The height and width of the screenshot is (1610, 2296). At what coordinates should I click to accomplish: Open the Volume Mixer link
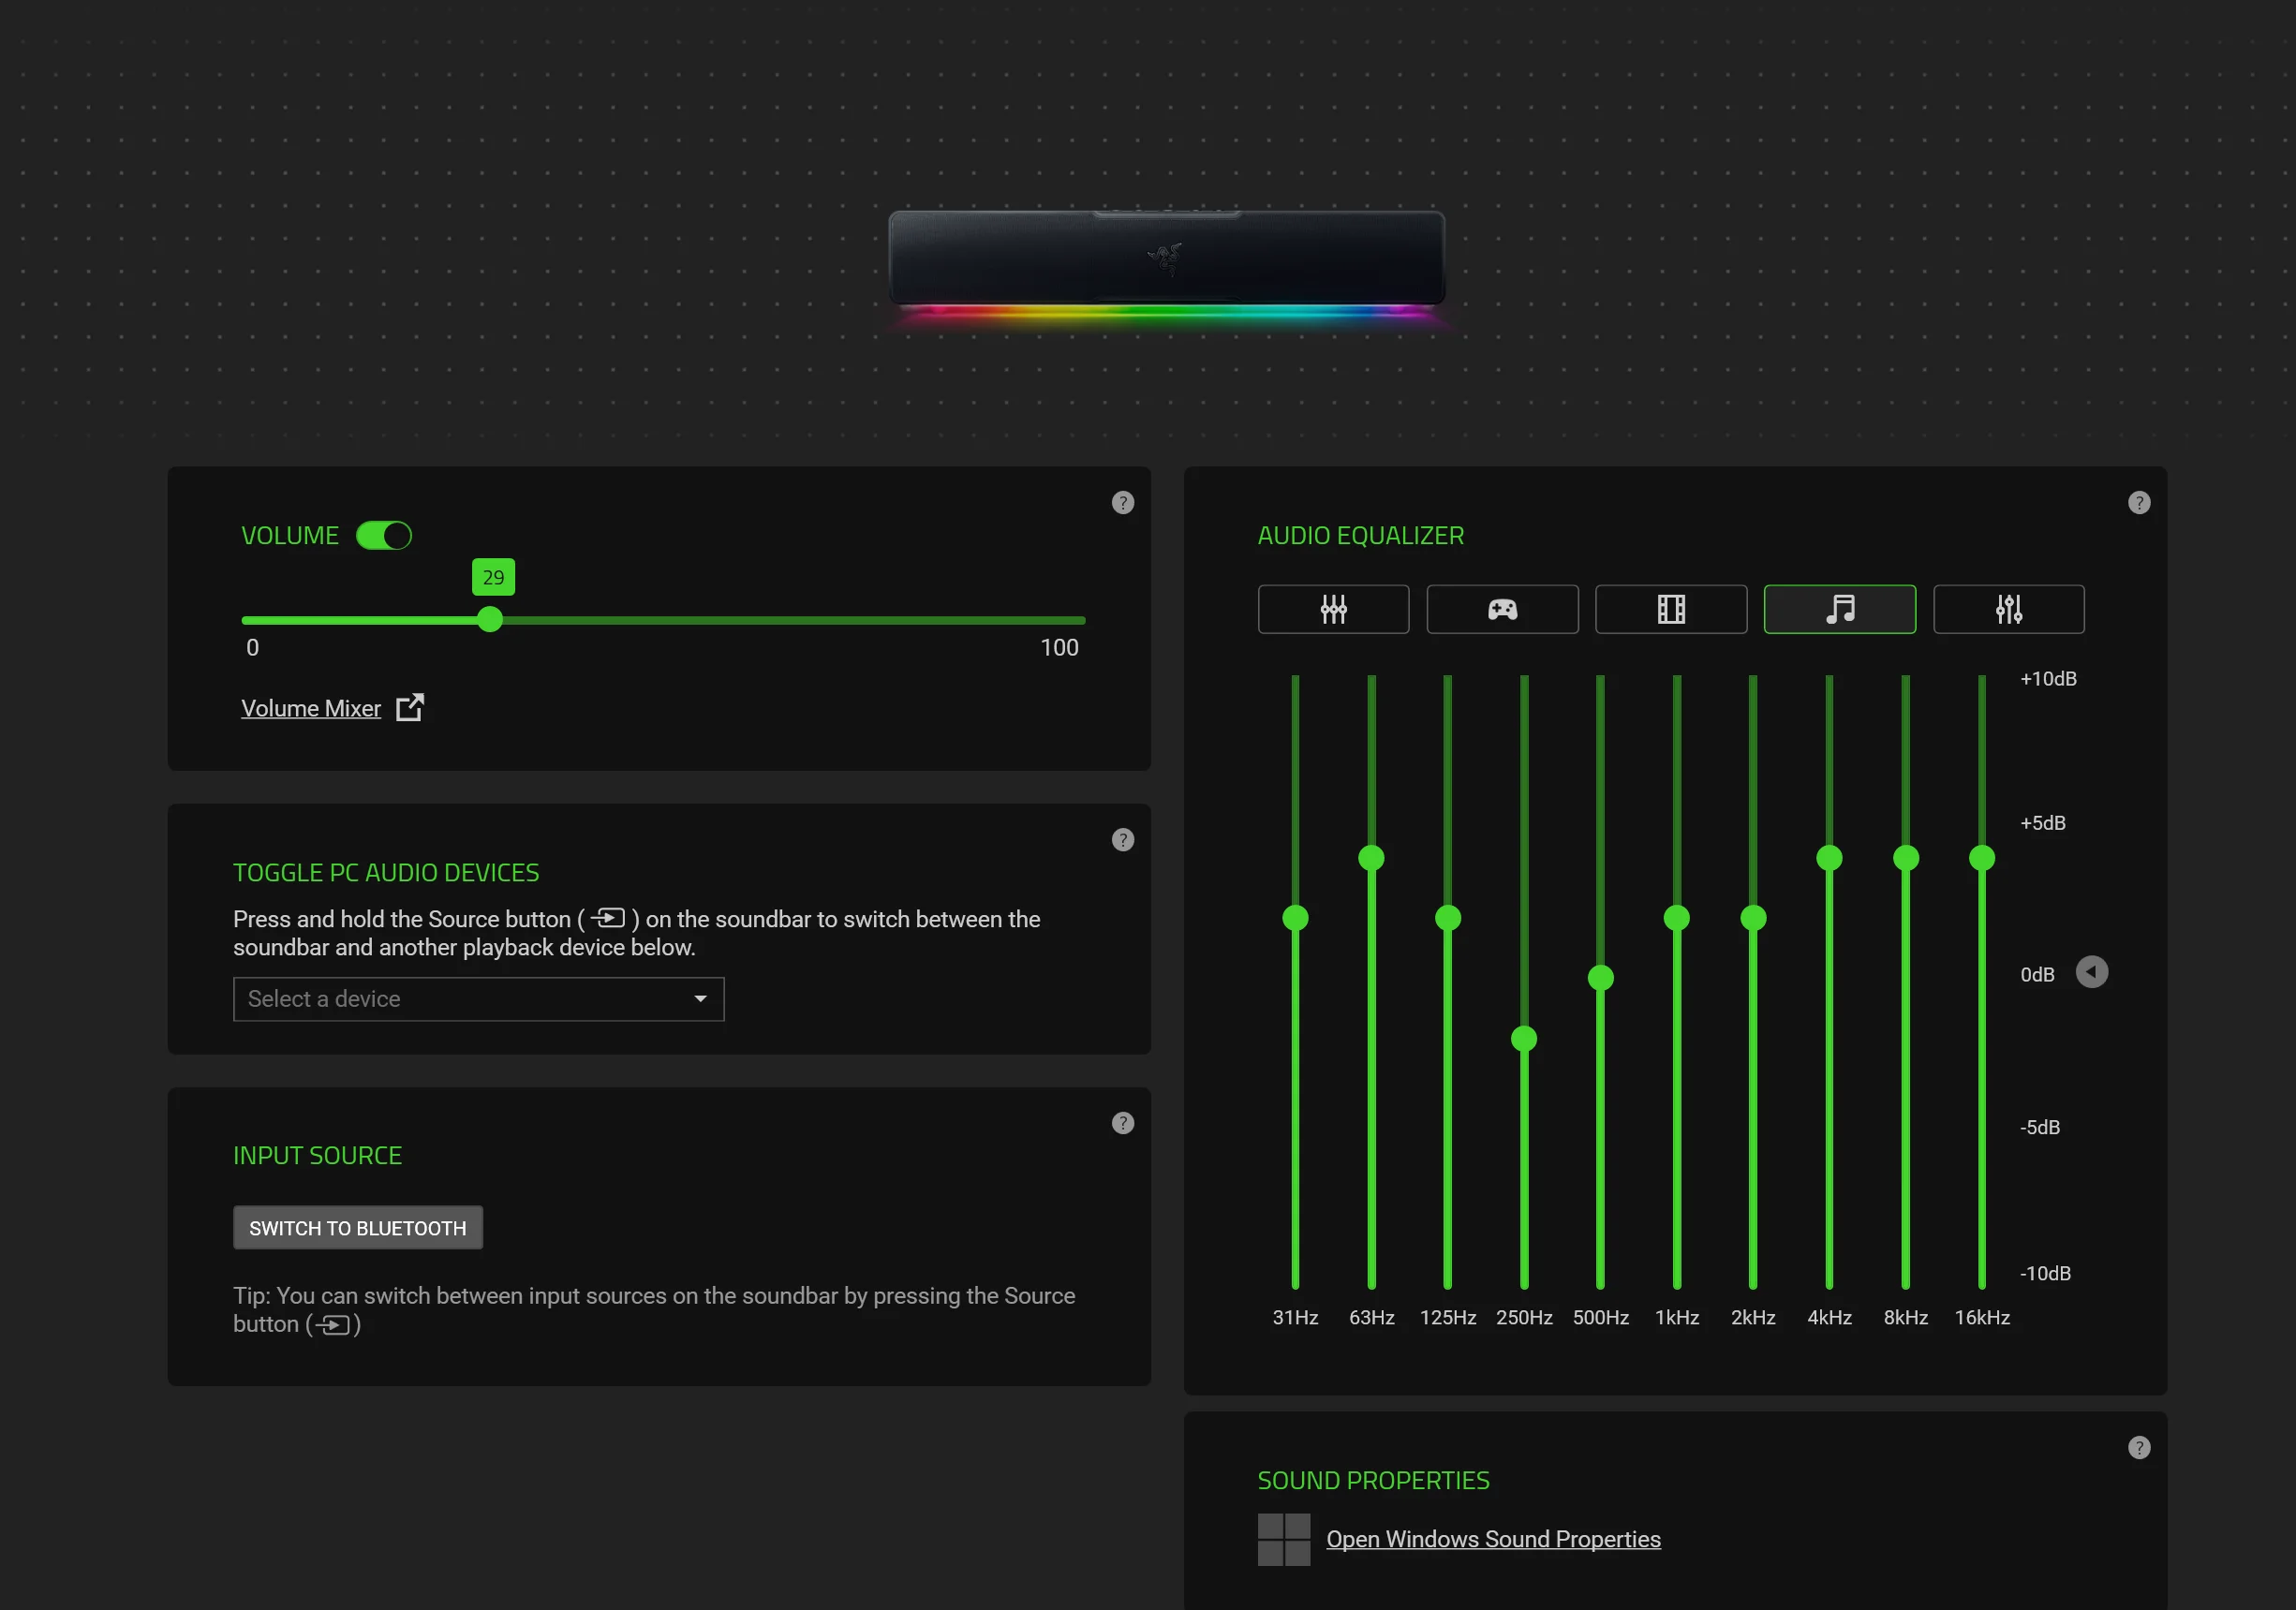pyautogui.click(x=311, y=709)
